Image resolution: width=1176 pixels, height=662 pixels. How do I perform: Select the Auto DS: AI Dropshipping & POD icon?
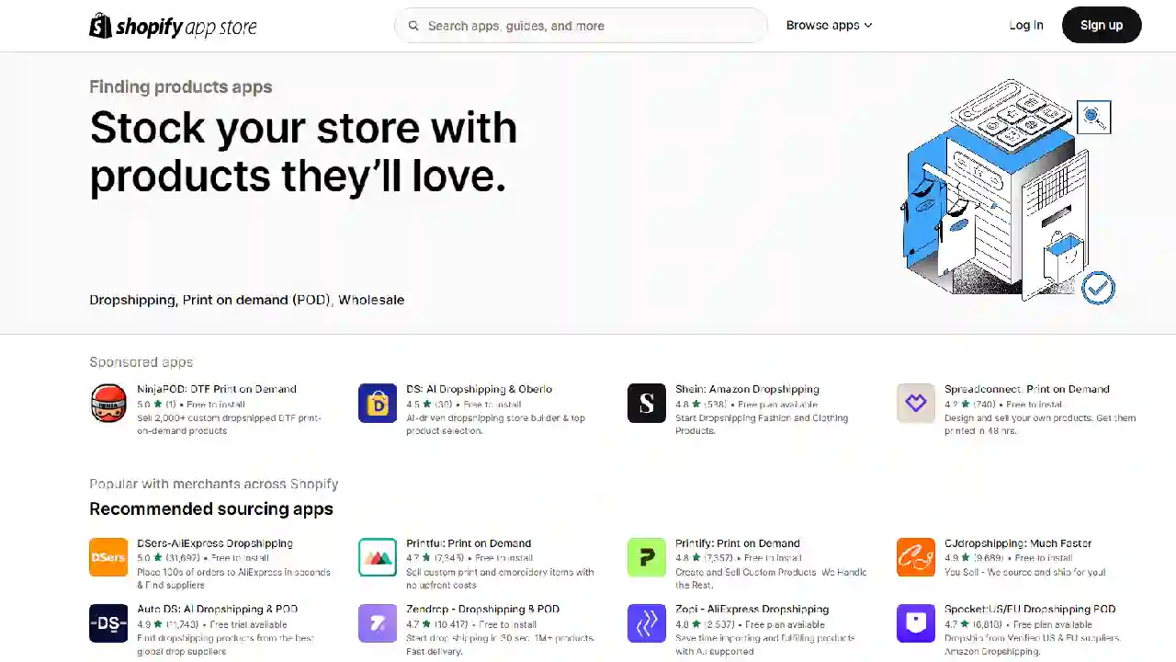click(108, 623)
